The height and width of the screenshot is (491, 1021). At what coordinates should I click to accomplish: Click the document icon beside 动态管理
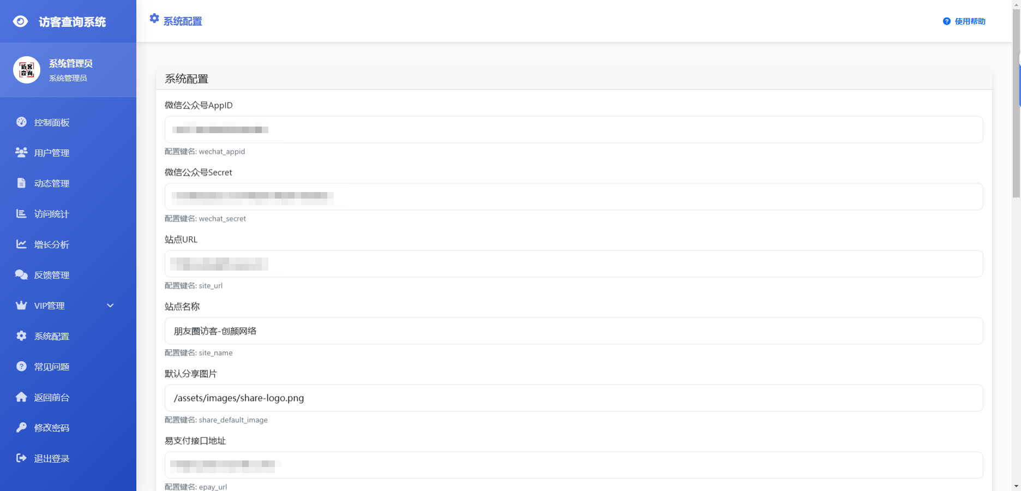(x=21, y=183)
